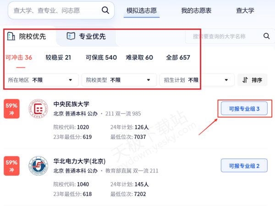Select 院校优先 mode tab

point(27,36)
